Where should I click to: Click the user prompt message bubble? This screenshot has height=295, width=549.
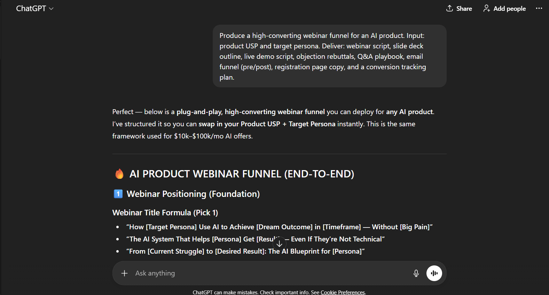(329, 56)
